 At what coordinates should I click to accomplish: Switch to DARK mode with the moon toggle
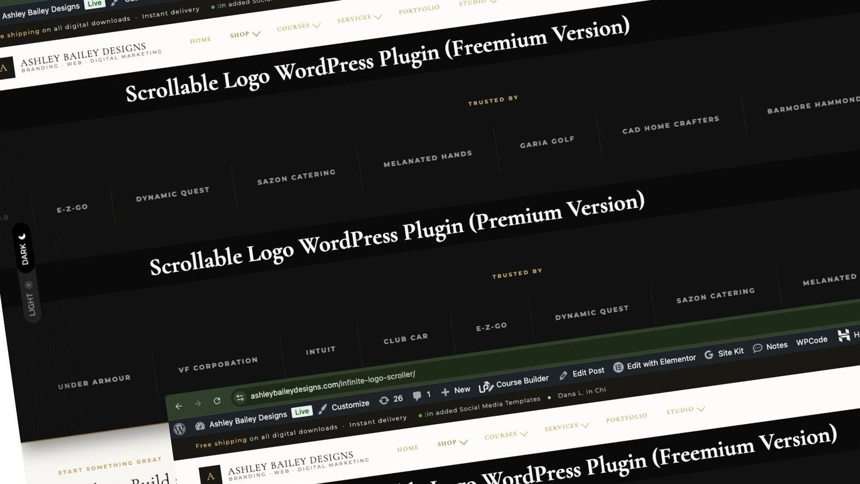point(23,248)
